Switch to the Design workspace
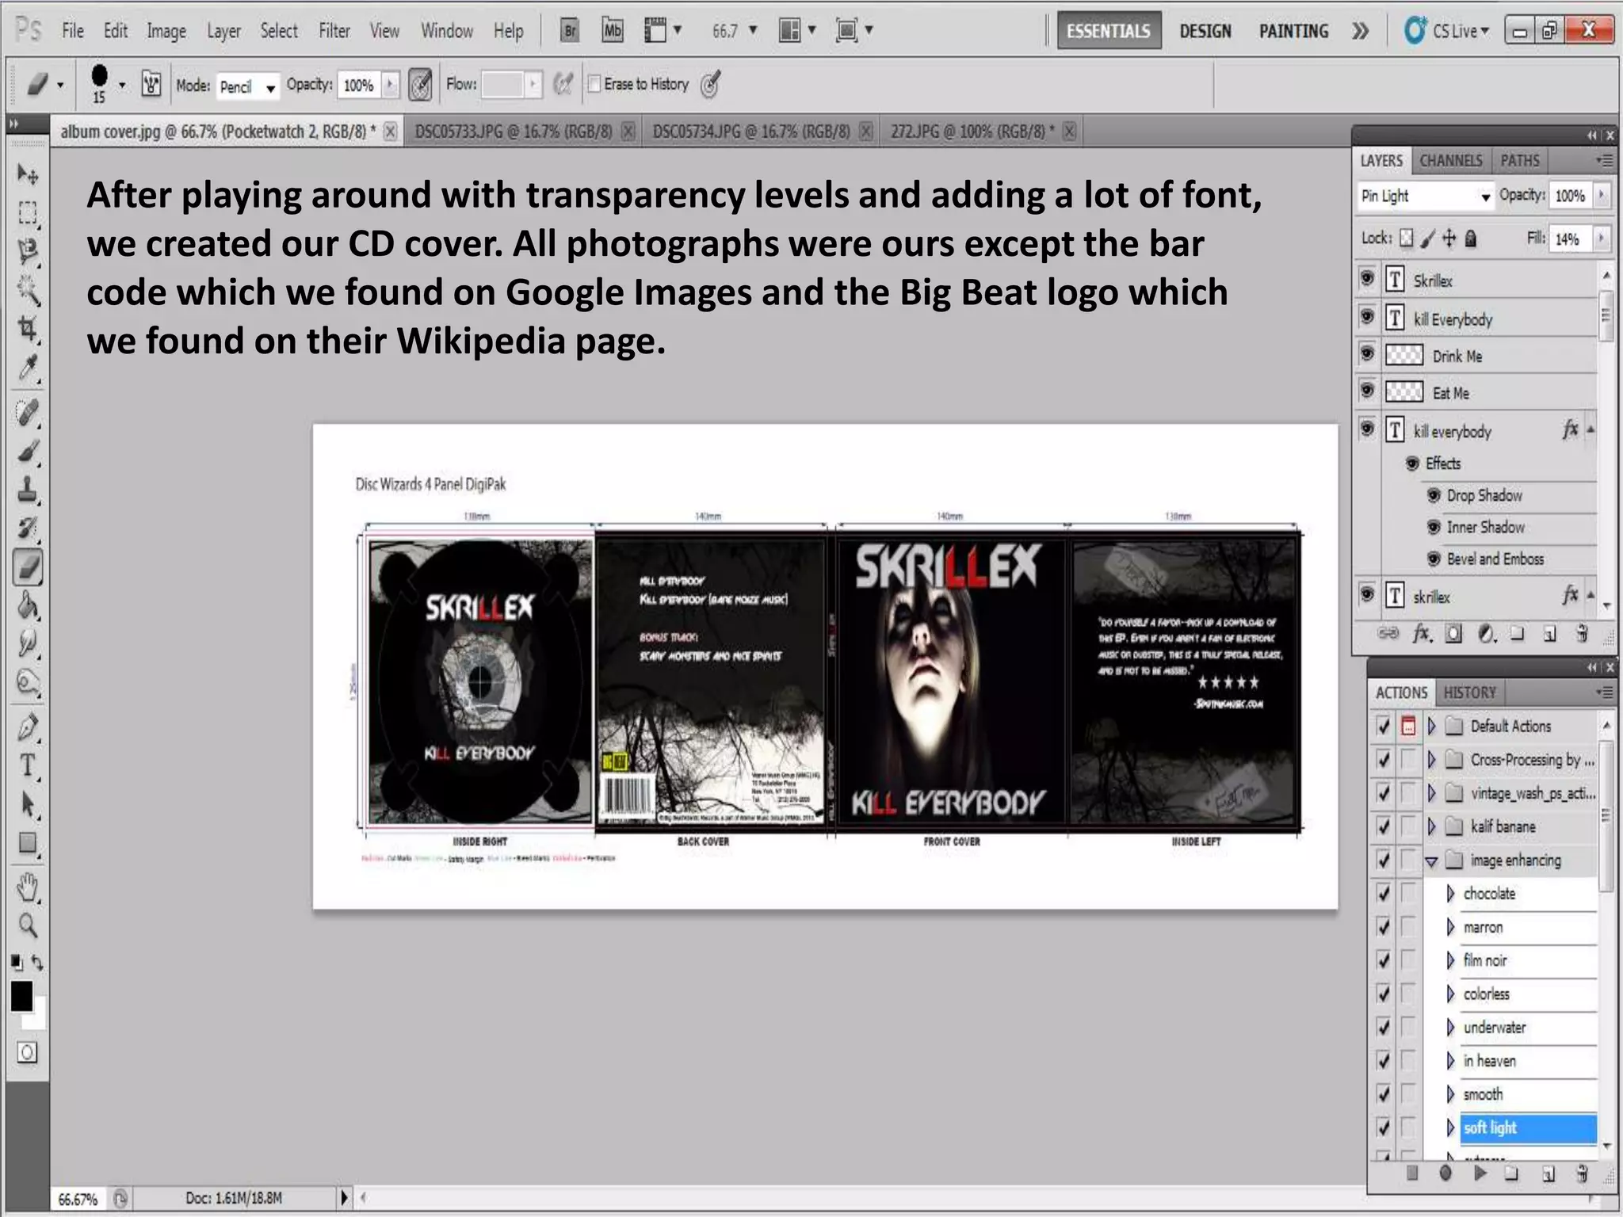This screenshot has width=1623, height=1217. coord(1205,31)
